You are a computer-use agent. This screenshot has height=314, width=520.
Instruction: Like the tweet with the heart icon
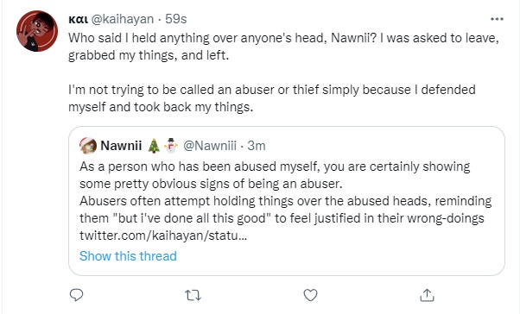[310, 295]
